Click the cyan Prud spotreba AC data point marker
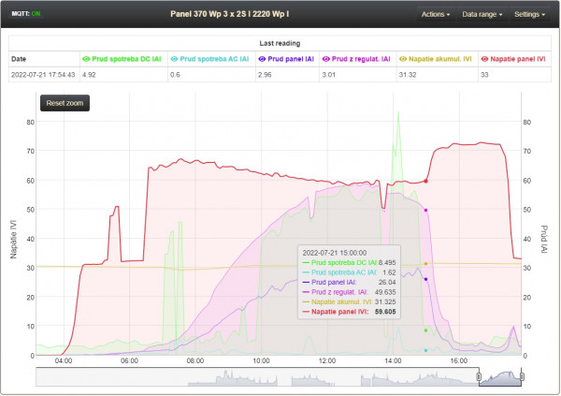Screen dimensions: 561x396 pos(425,350)
